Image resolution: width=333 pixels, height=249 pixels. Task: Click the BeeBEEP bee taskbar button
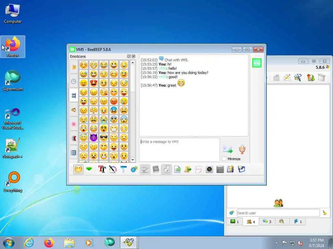click(129, 243)
